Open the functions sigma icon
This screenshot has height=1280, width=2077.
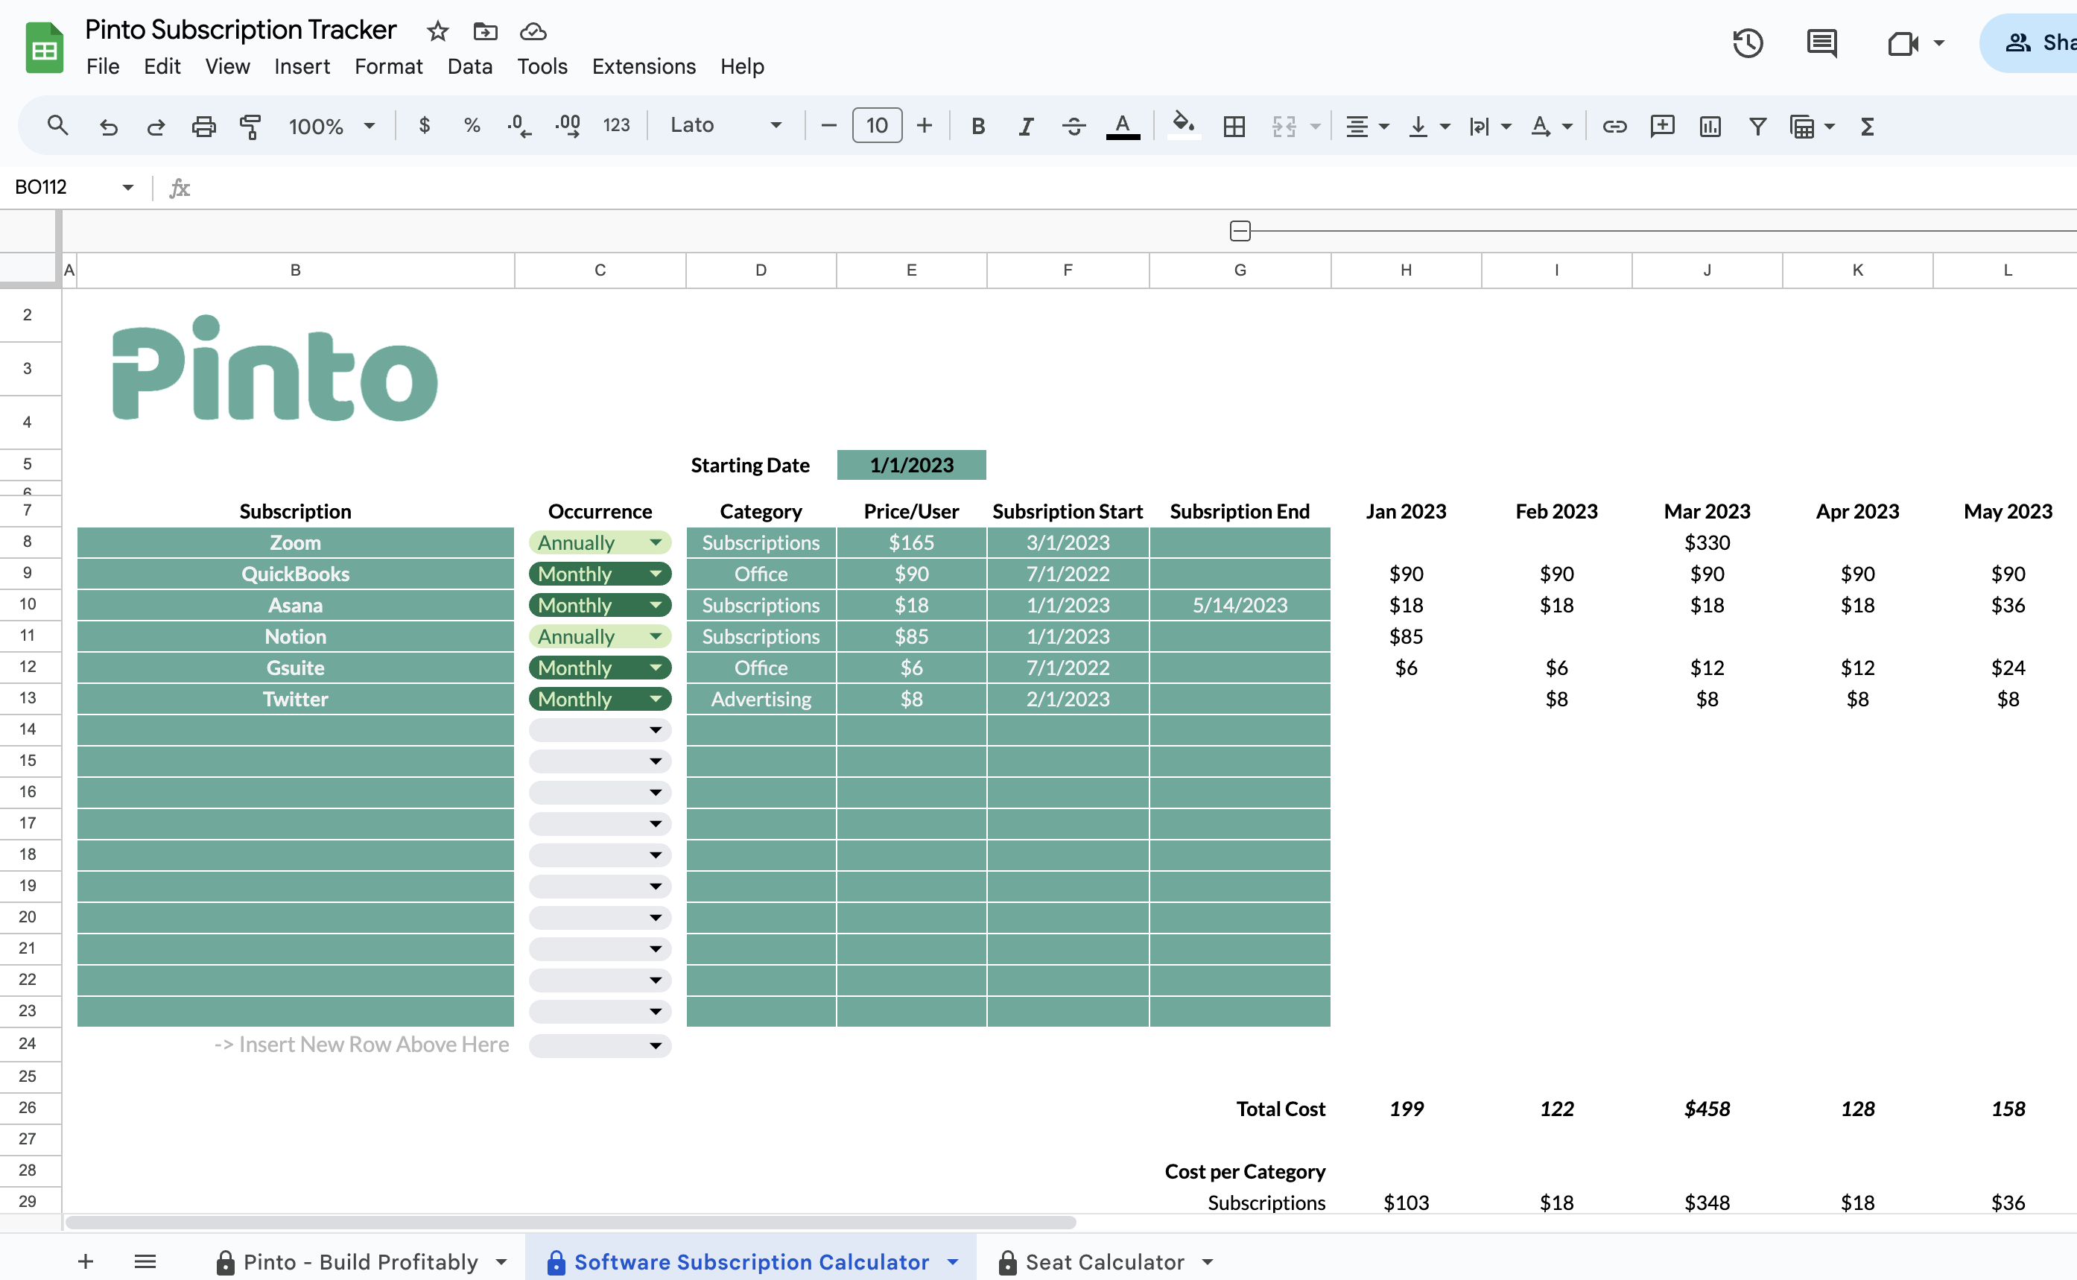coord(1868,126)
